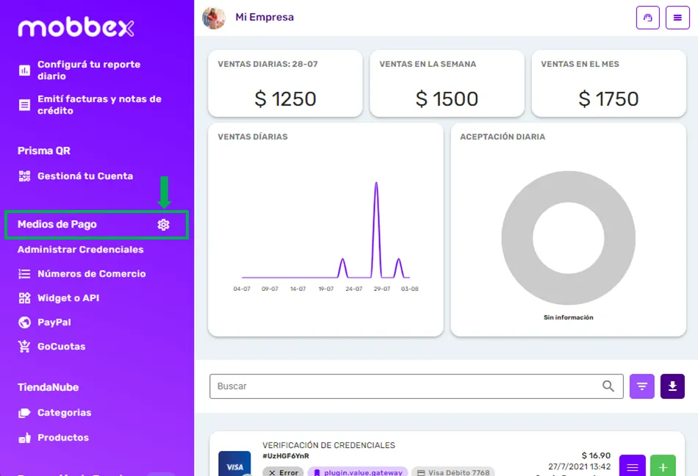Viewport: 698px width, 476px height.
Task: Focus the Buscar search field
Action: (x=416, y=386)
